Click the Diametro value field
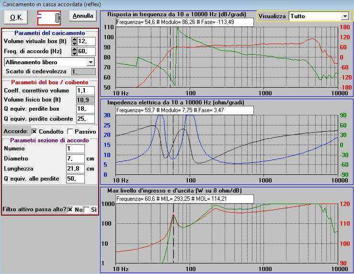Screen dimensions: 354x274 pyautogui.click(x=75, y=159)
